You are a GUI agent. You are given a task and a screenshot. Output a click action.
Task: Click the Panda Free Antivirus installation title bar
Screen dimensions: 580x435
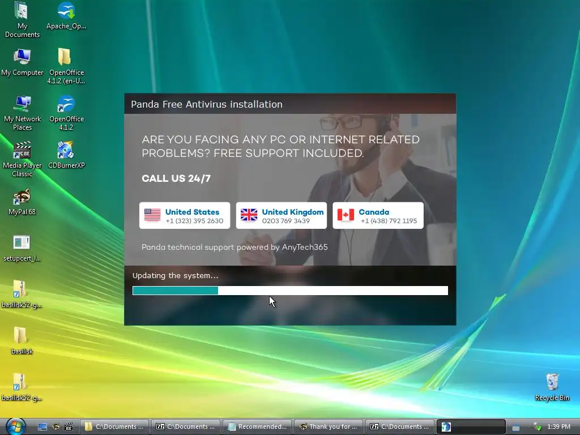290,104
